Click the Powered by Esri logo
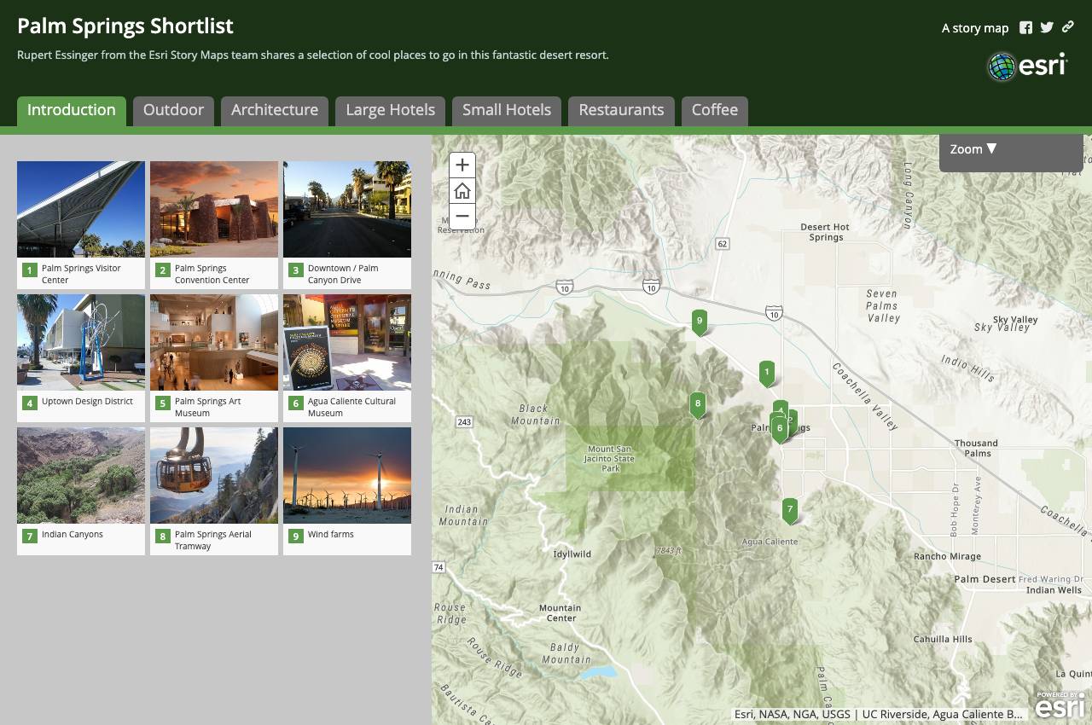The width and height of the screenshot is (1092, 725). [1060, 705]
